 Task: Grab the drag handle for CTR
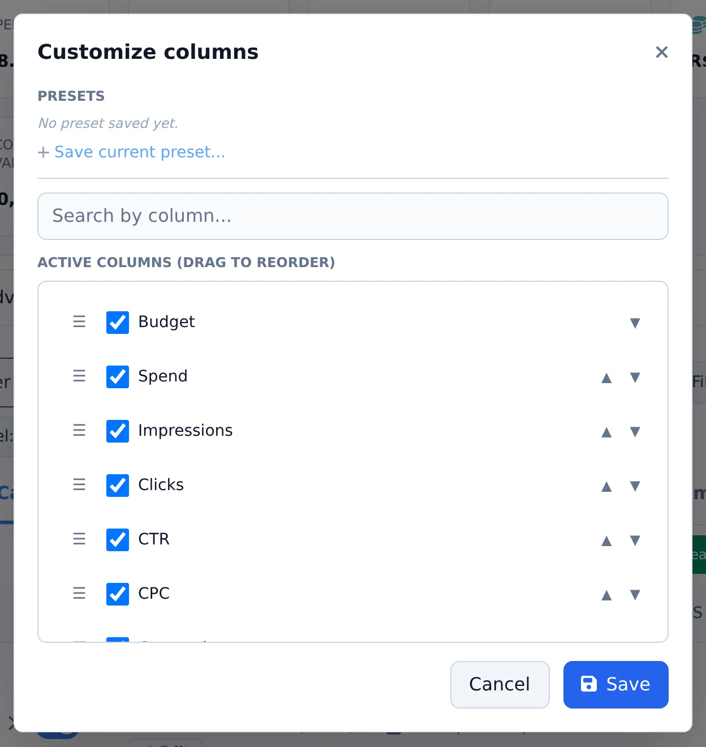[x=79, y=539]
